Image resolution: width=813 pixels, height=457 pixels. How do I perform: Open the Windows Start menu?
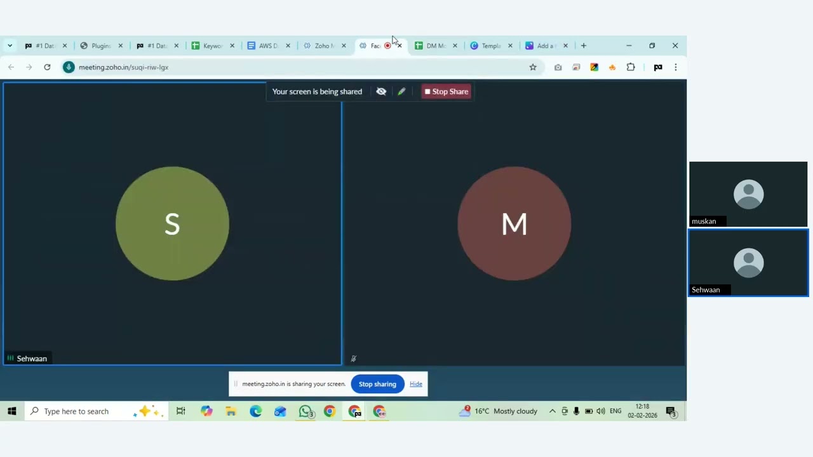click(x=11, y=411)
